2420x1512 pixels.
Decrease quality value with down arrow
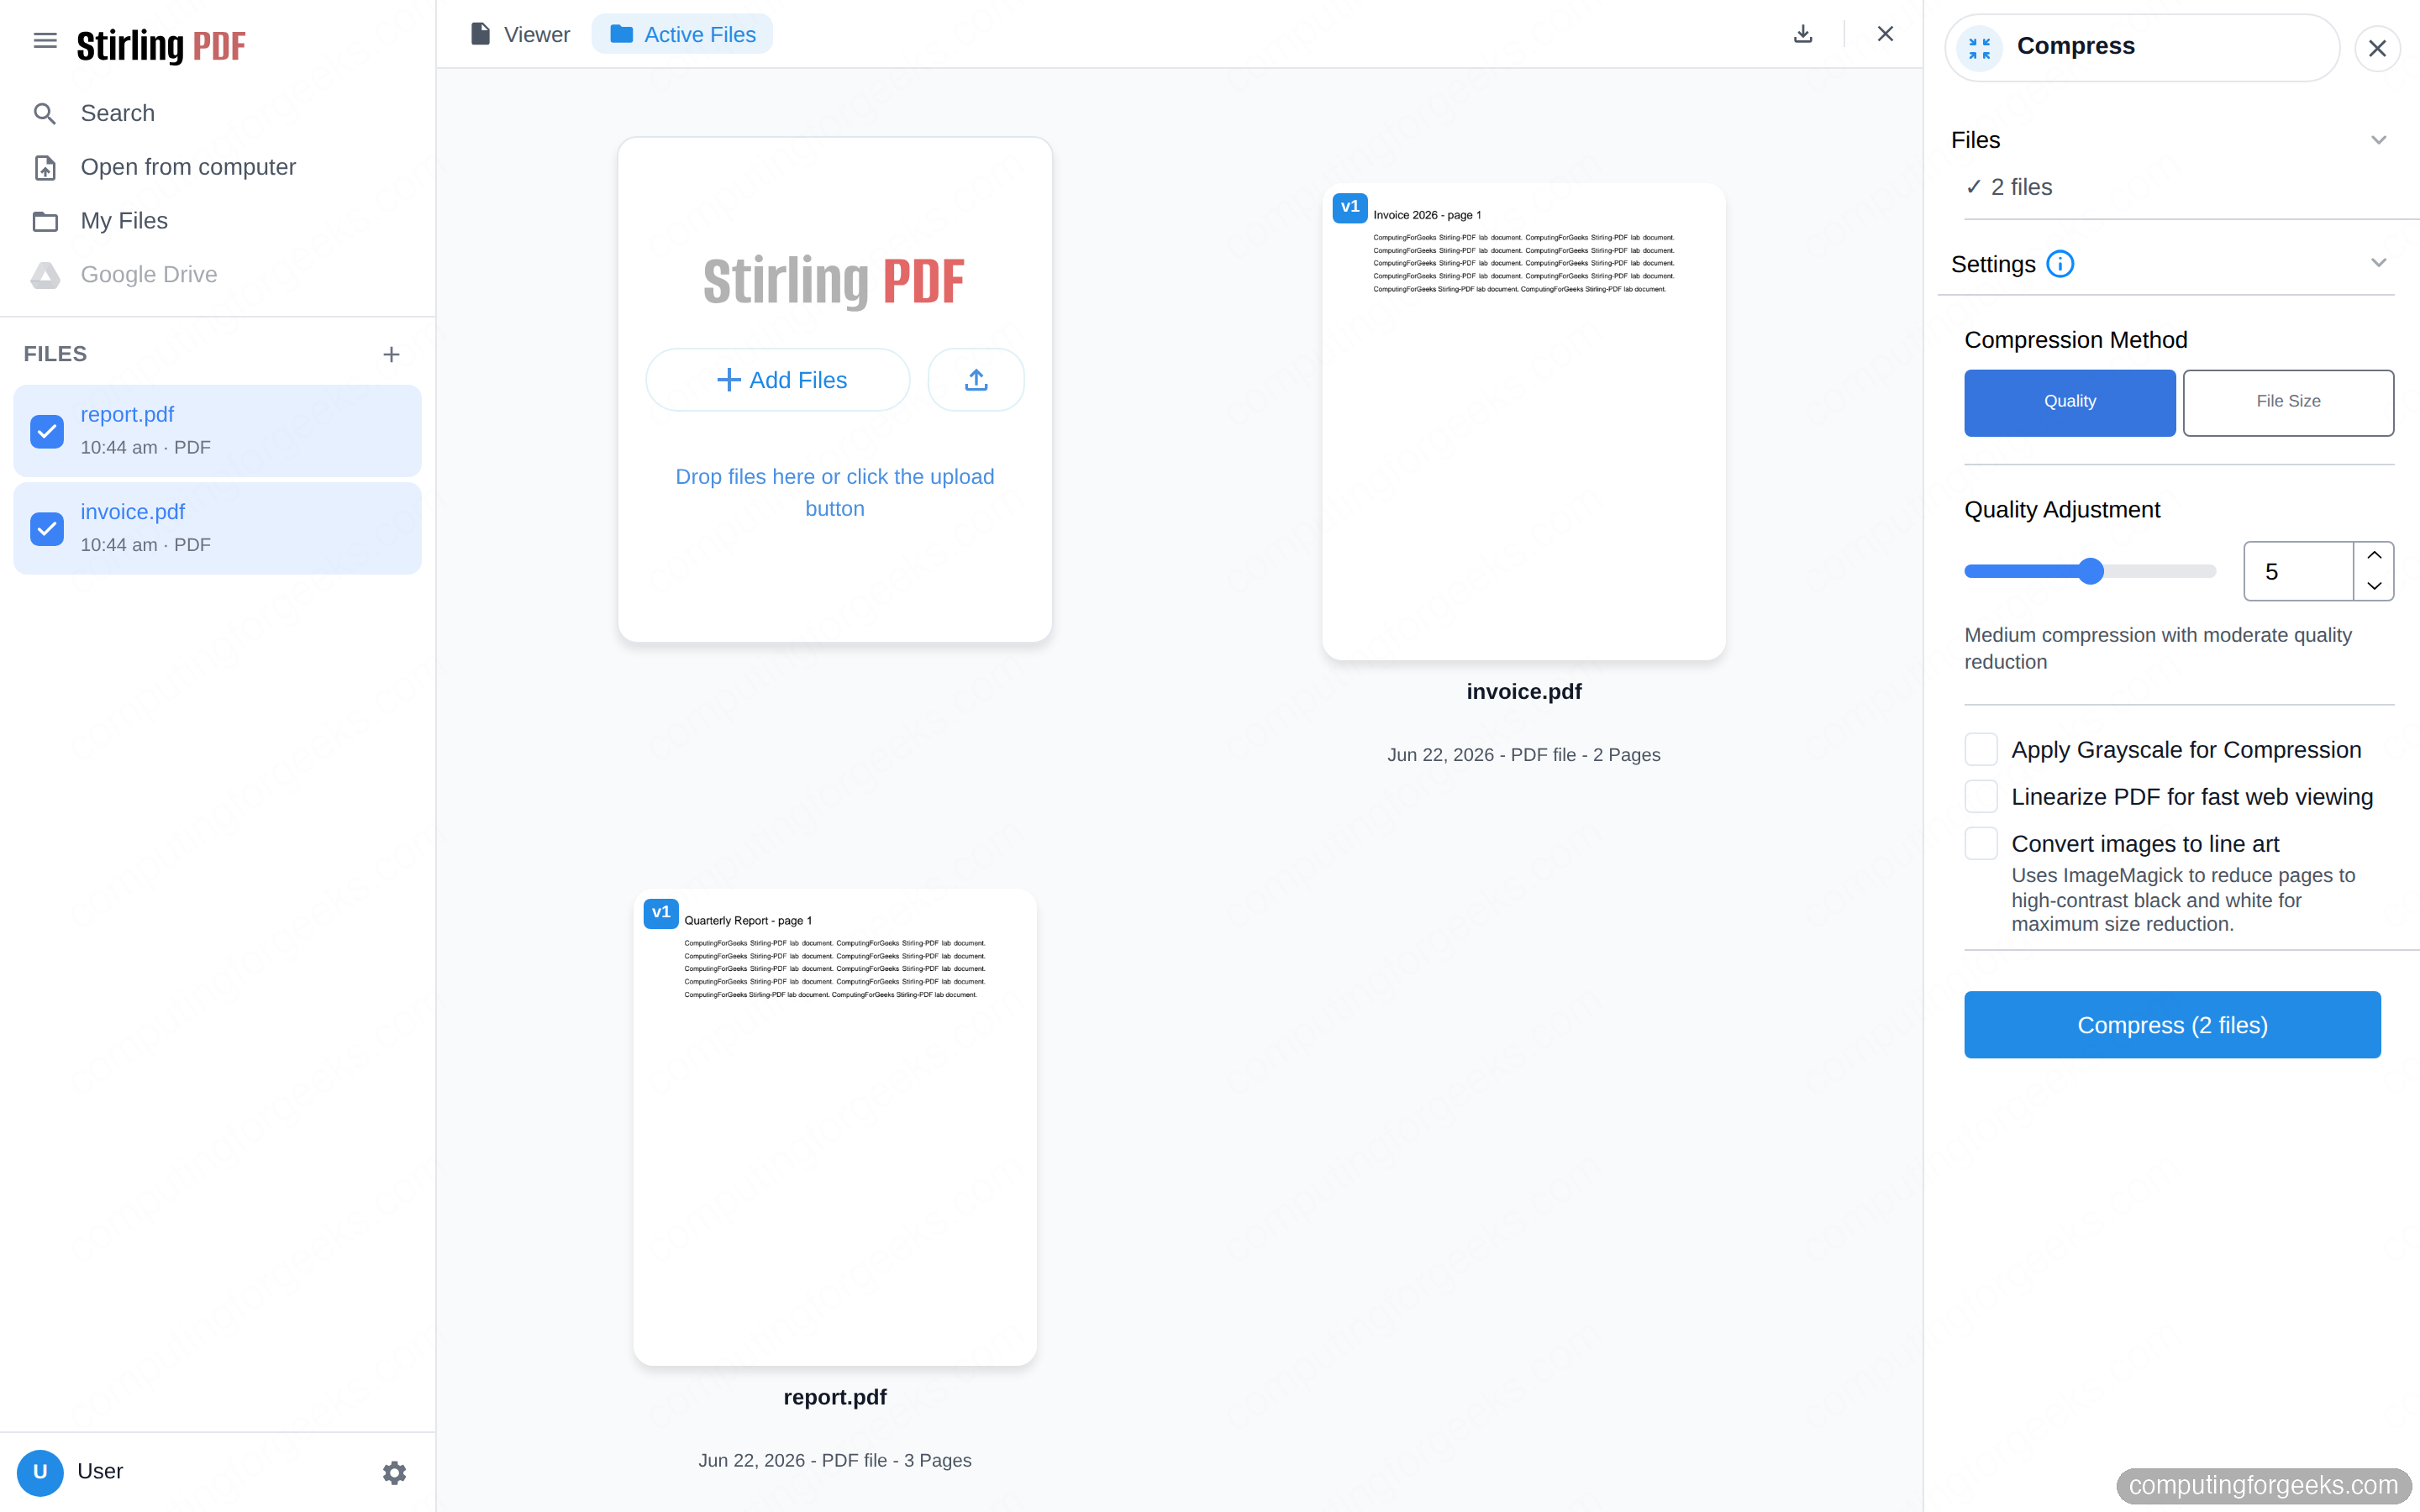click(x=2373, y=586)
